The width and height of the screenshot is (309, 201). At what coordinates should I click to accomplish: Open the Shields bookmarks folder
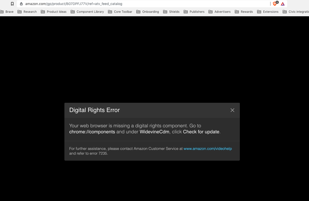click(x=171, y=12)
